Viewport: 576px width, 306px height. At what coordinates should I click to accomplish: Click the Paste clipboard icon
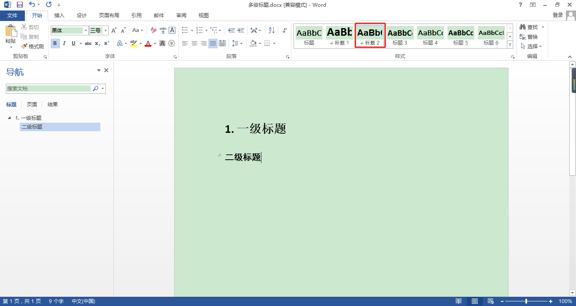pos(11,31)
